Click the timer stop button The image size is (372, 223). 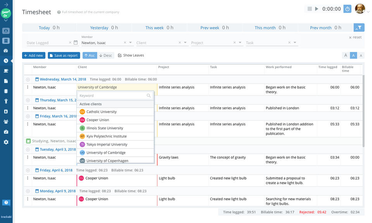(310, 9)
